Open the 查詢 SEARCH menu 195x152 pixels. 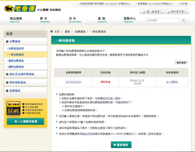[102, 20]
